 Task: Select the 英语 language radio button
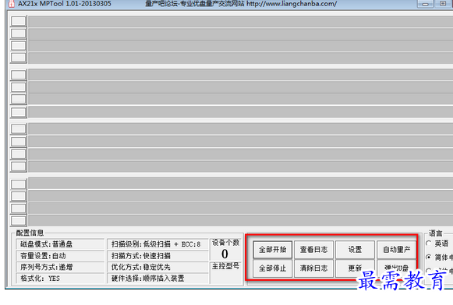coord(430,244)
